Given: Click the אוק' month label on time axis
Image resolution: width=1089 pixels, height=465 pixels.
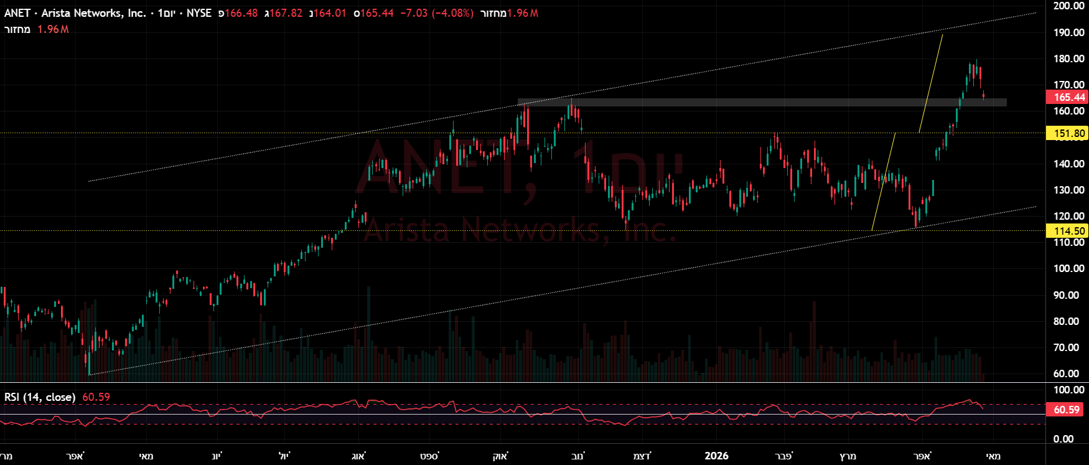Looking at the screenshot, I should [500, 456].
